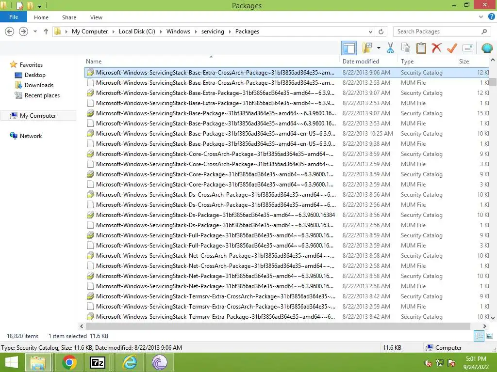Open the recent locations dropdown arrow

click(35, 31)
